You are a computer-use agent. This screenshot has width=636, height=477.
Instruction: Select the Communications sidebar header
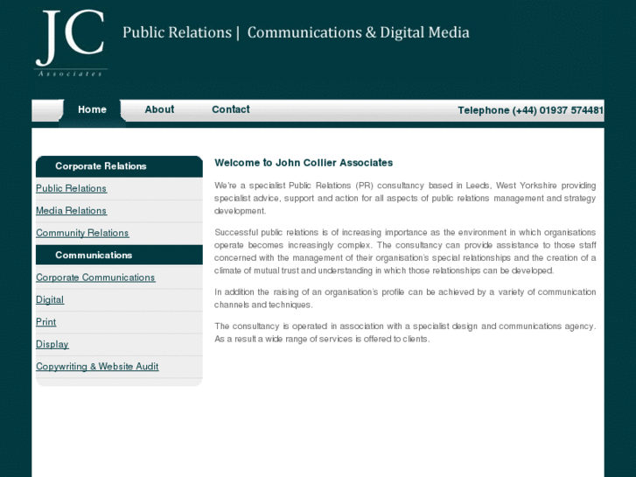pos(94,256)
